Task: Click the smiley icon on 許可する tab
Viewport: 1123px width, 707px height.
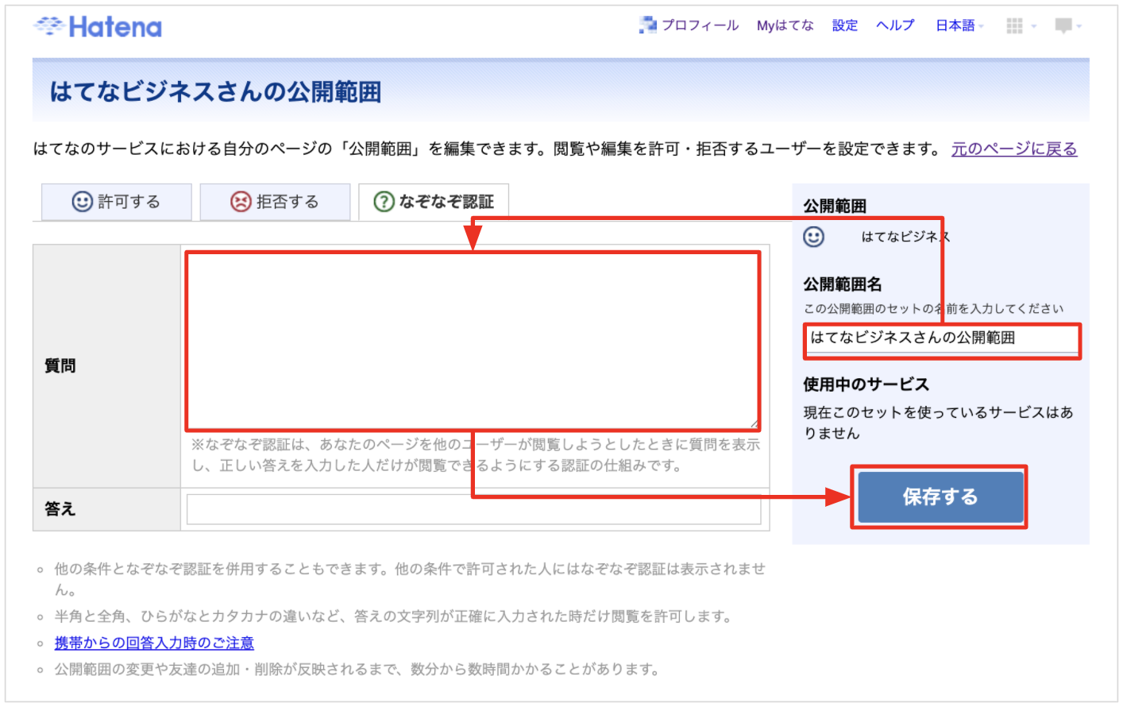Action: [x=83, y=202]
